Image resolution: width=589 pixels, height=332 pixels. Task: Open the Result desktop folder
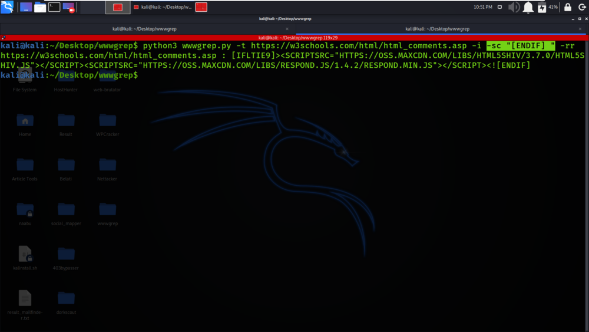66,125
